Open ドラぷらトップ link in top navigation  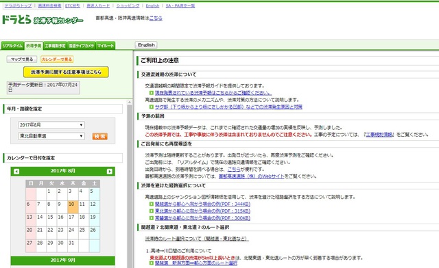pos(18,5)
